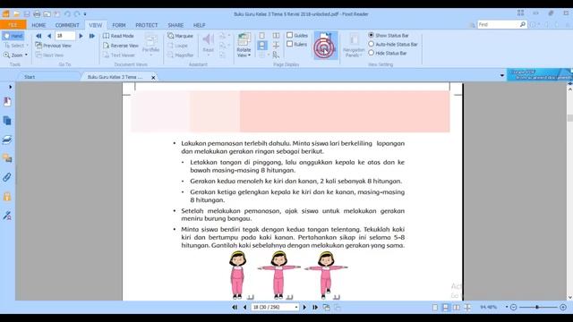
Task: Enable Reverse View
Action: [121, 46]
